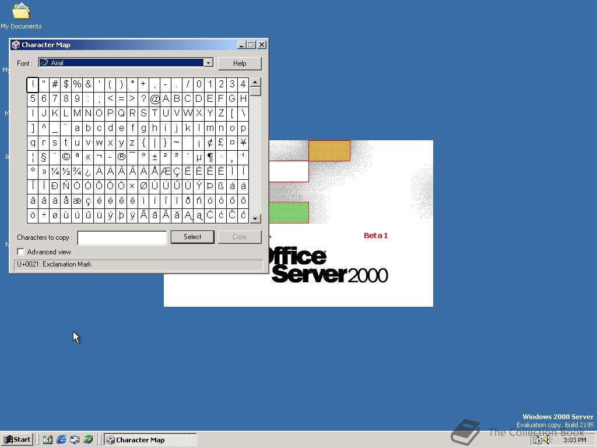Viewport: 597px width, 447px height.
Task: Expand the Font dropdown arrow
Action: pyautogui.click(x=208, y=63)
